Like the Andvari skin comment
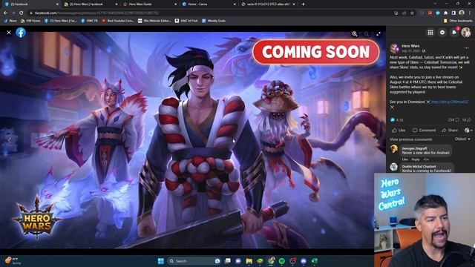 tap(404, 159)
